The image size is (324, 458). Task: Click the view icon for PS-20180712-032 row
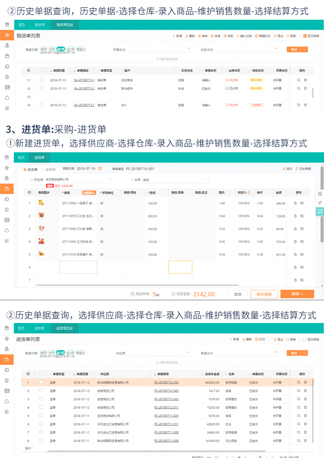(299, 382)
